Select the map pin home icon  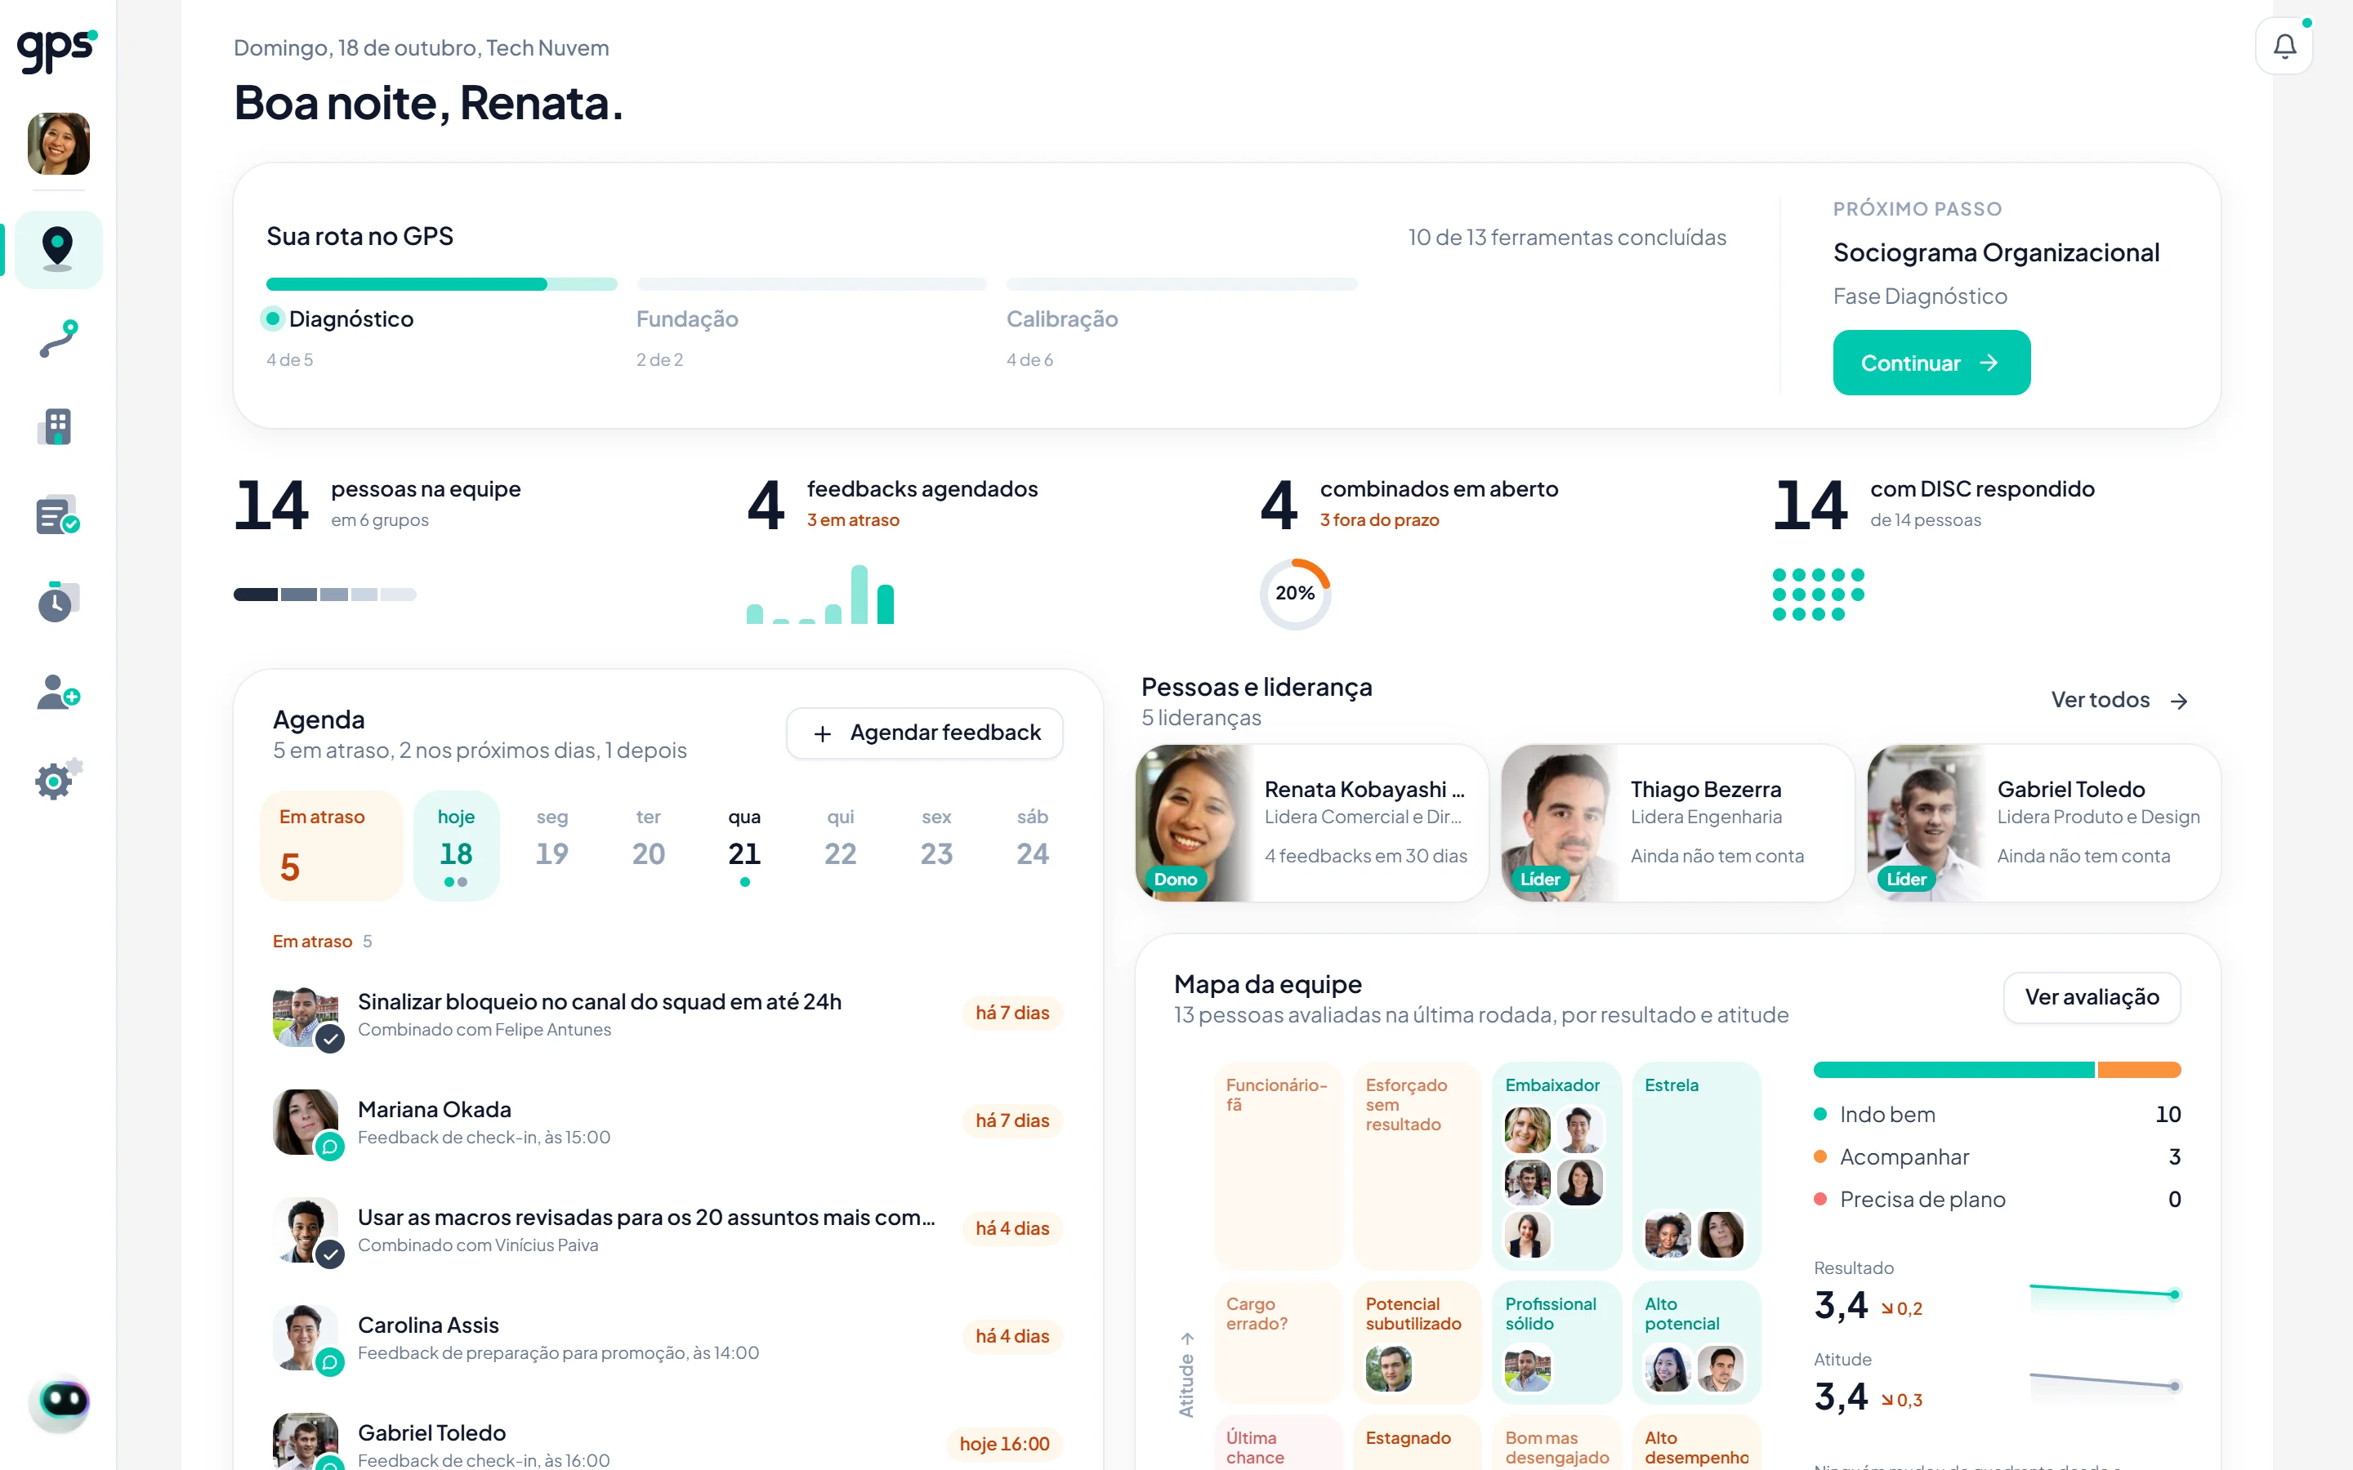pyautogui.click(x=58, y=249)
